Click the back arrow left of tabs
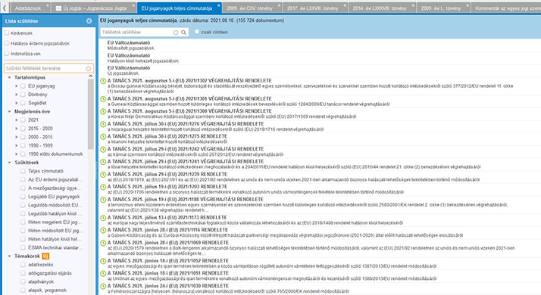Screen dimensions: 541x295 coord(5,8)
